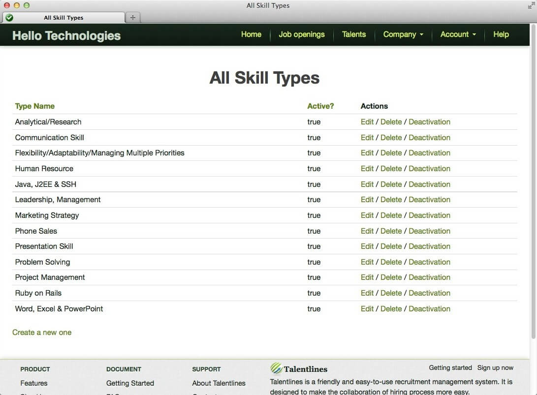This screenshot has height=395, width=537.
Task: Click the fullscreen arrows icon in title bar
Action: click(x=531, y=5)
